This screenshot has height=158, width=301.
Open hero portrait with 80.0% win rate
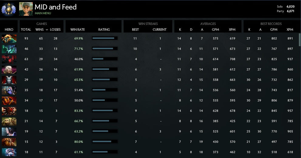point(9,142)
